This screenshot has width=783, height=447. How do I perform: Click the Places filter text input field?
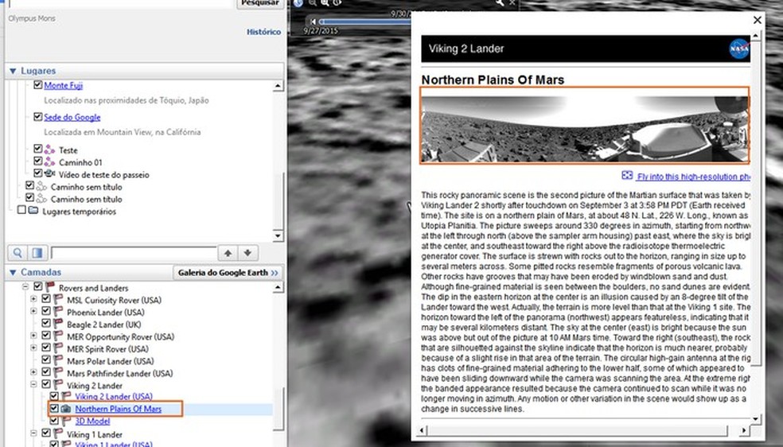coord(134,253)
